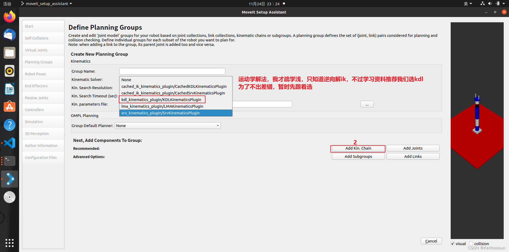Cancel the new planning group
Viewport: 509px width, 252px height.
pyautogui.click(x=431, y=241)
